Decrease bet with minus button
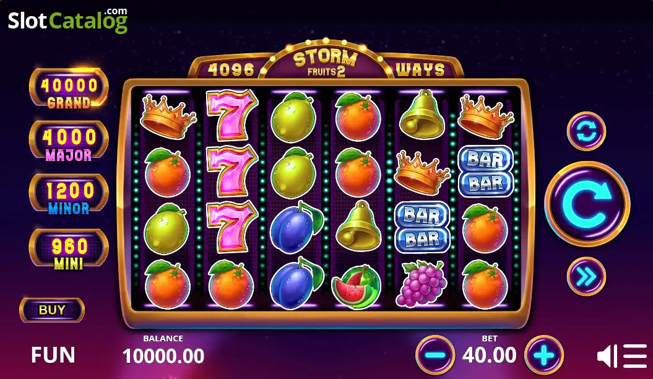The width and height of the screenshot is (653, 379). tap(435, 355)
